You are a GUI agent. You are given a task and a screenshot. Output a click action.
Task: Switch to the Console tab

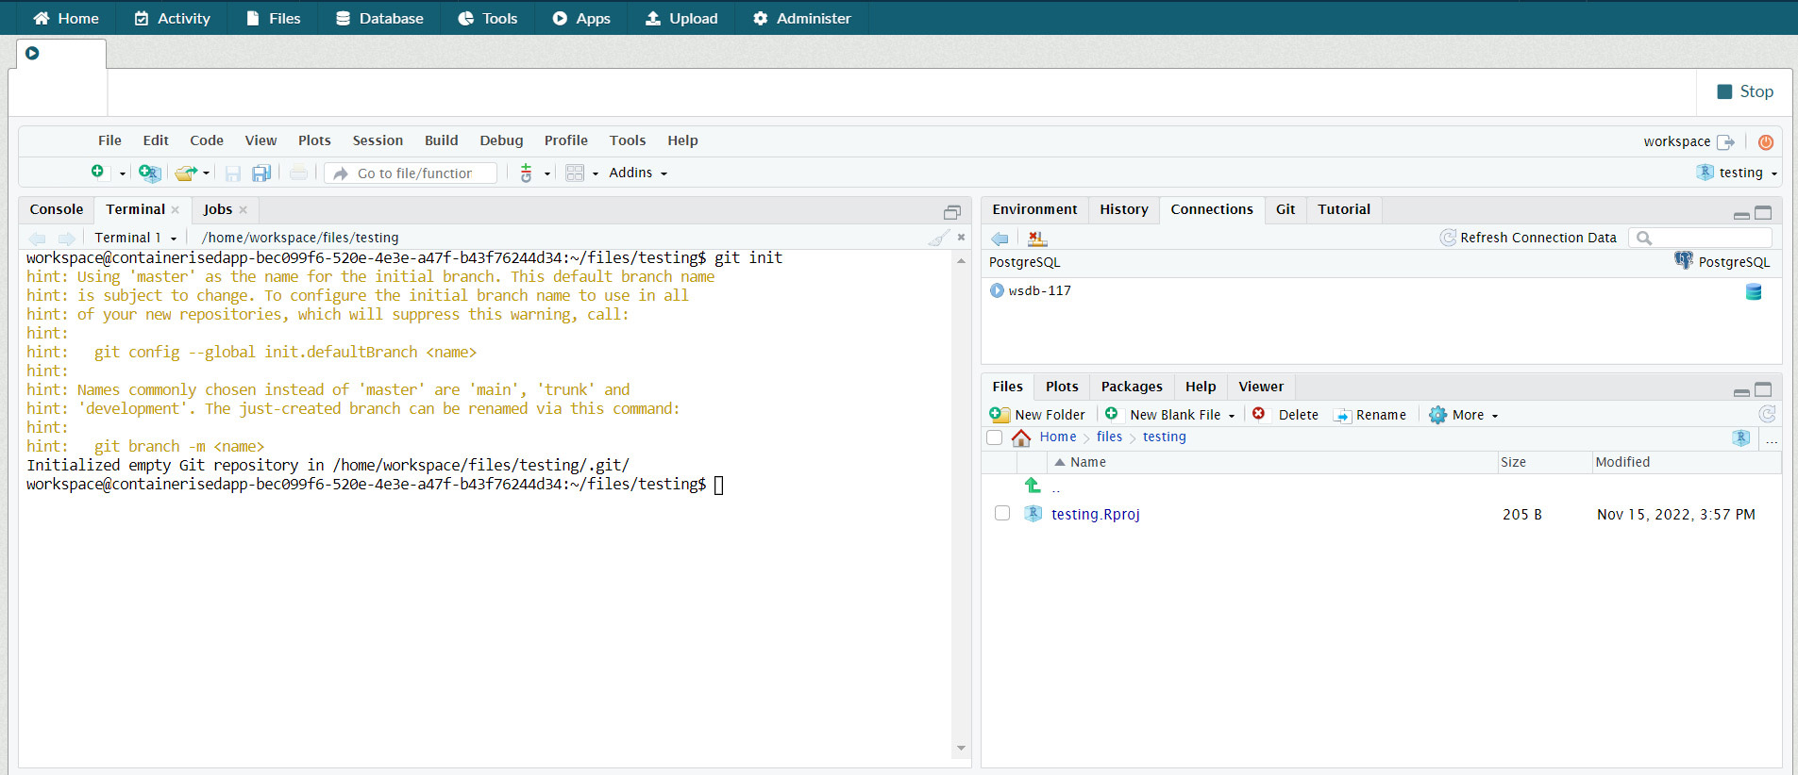tap(57, 209)
